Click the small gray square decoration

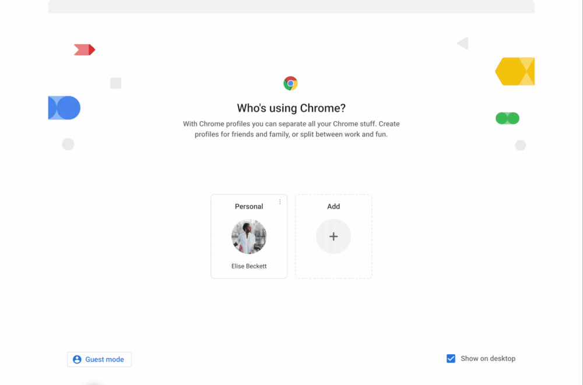tap(116, 83)
